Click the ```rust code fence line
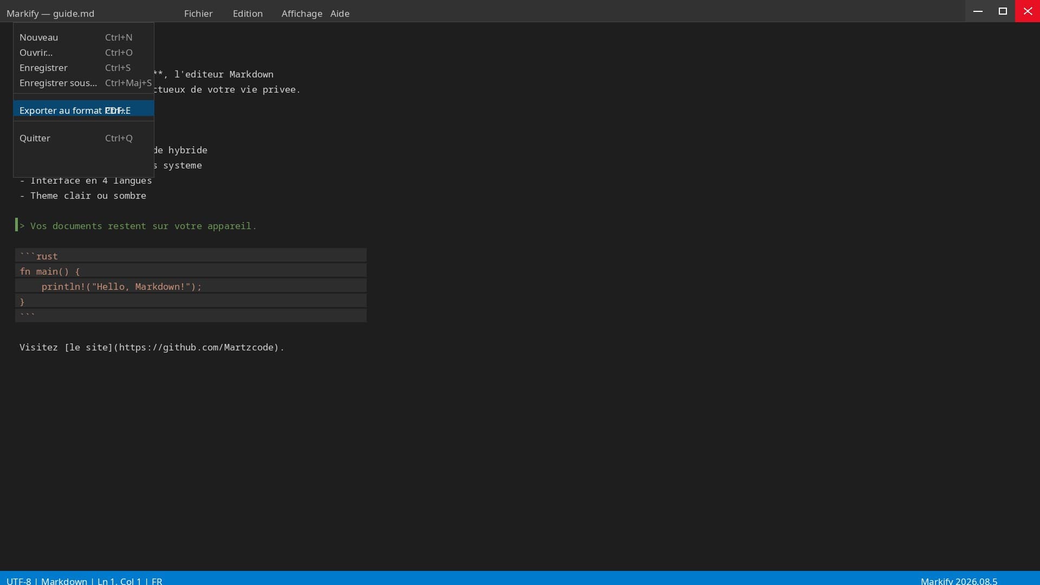 tap(191, 256)
